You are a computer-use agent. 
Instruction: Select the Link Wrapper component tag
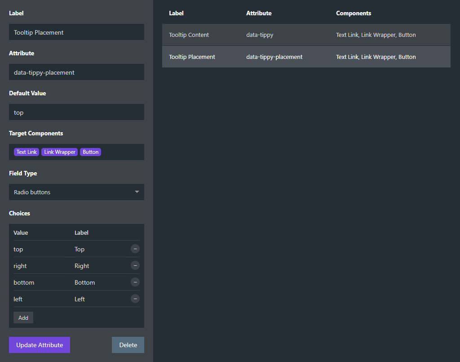point(60,152)
